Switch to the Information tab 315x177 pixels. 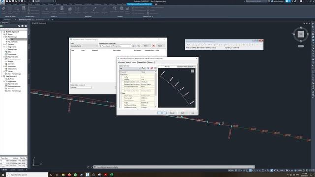click(x=121, y=62)
